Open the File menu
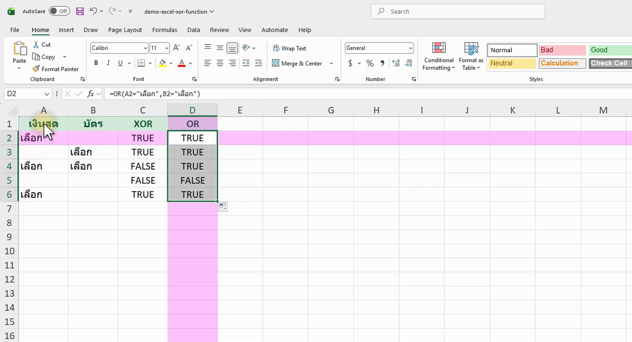The width and height of the screenshot is (632, 342). [15, 30]
